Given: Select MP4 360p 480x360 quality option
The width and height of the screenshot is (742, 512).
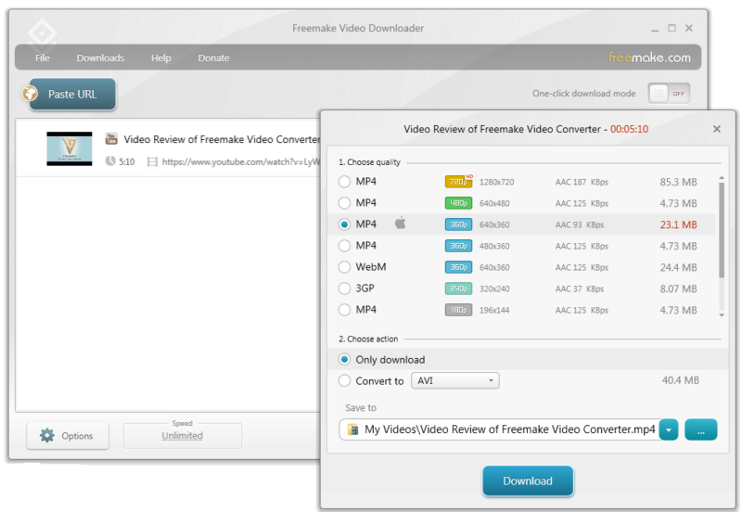Looking at the screenshot, I should pos(344,246).
